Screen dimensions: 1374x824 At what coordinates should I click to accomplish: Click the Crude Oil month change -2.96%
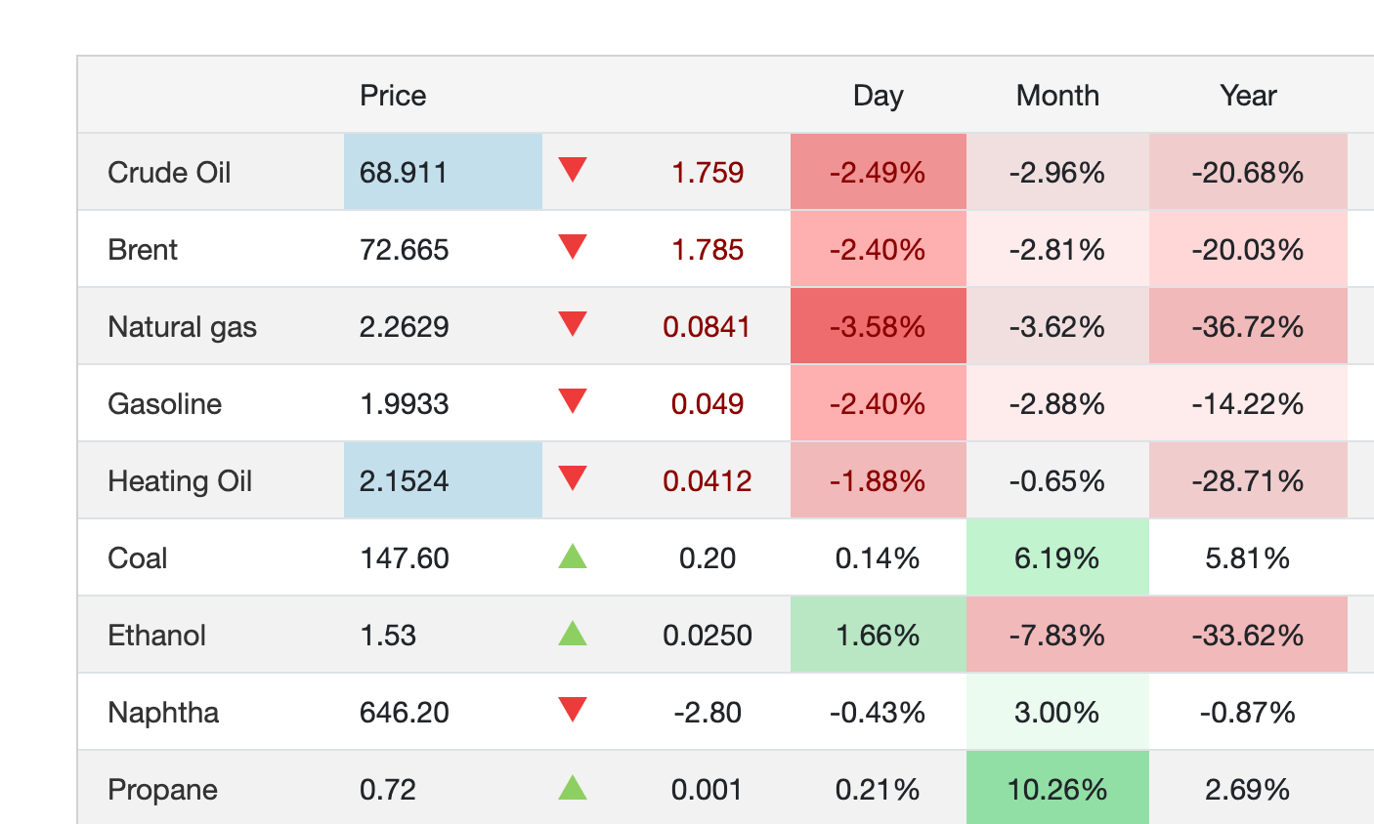tap(1057, 173)
